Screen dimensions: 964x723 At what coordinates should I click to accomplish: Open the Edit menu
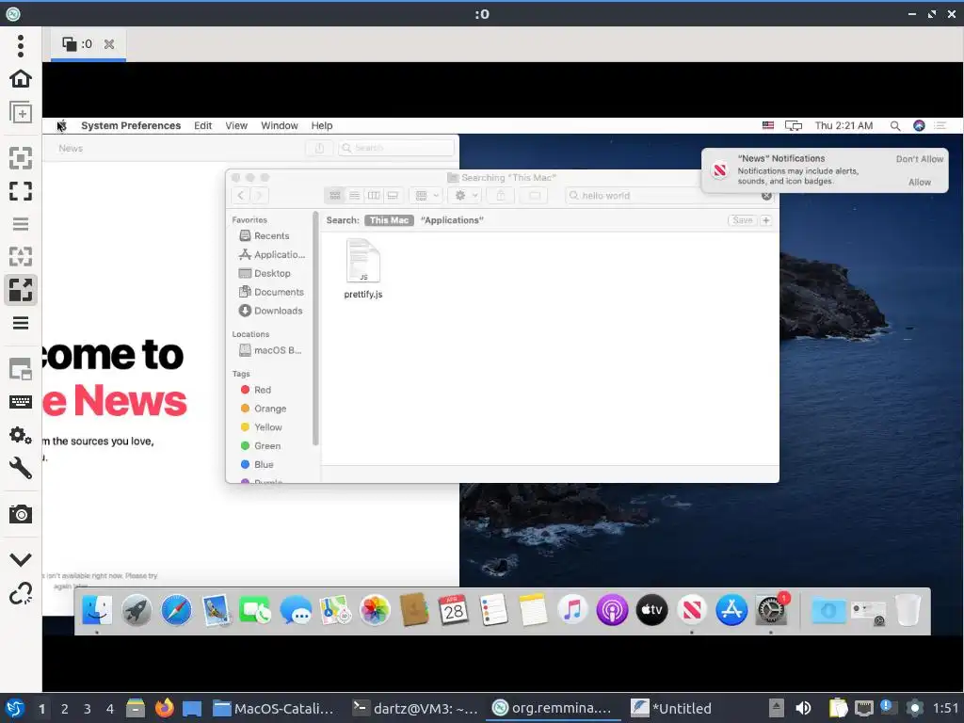203,125
